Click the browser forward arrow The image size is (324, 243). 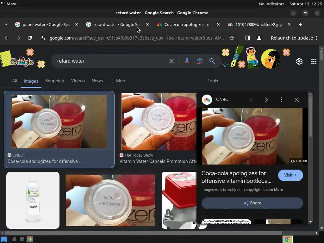tap(18, 38)
